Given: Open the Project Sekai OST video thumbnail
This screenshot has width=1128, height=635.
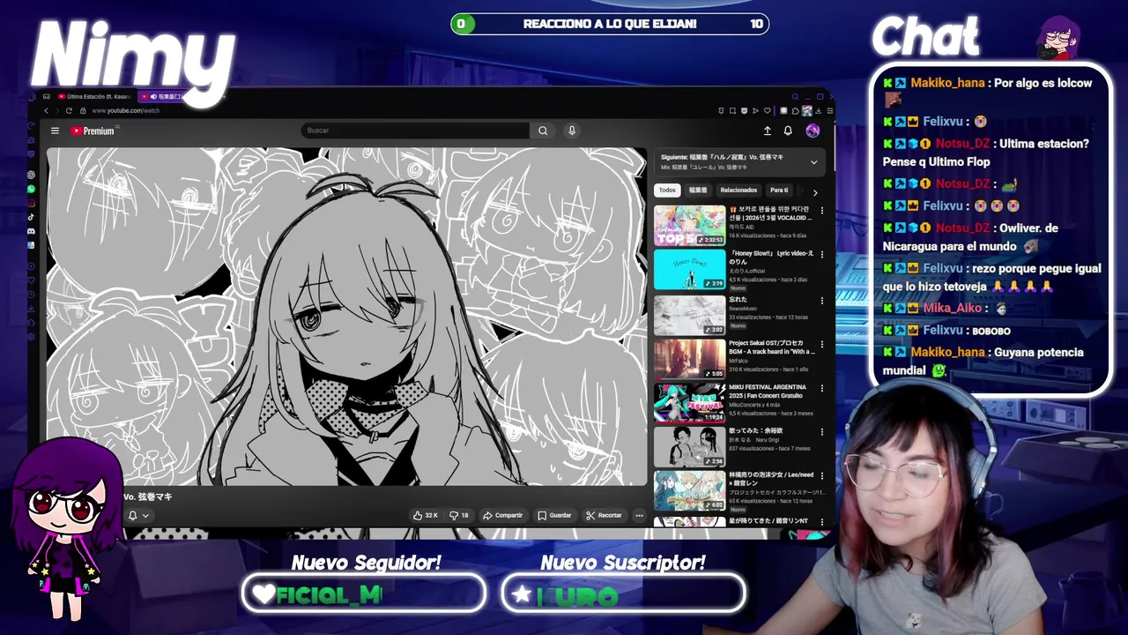Looking at the screenshot, I should click(689, 358).
